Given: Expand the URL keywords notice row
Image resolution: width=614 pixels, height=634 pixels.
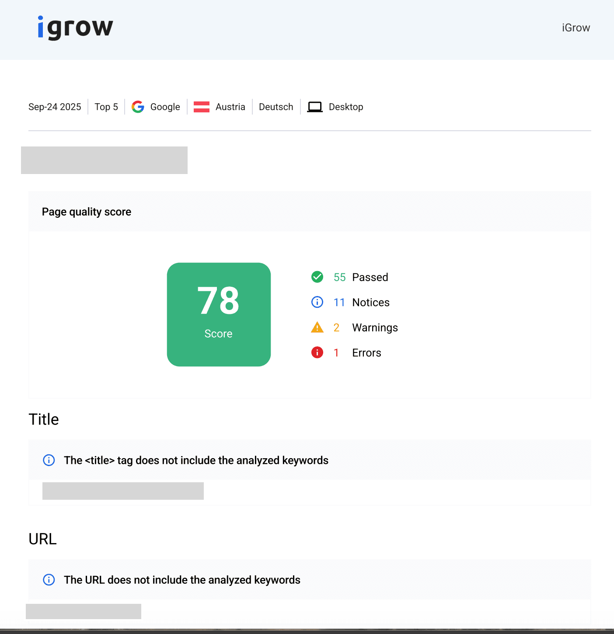Looking at the screenshot, I should (182, 580).
